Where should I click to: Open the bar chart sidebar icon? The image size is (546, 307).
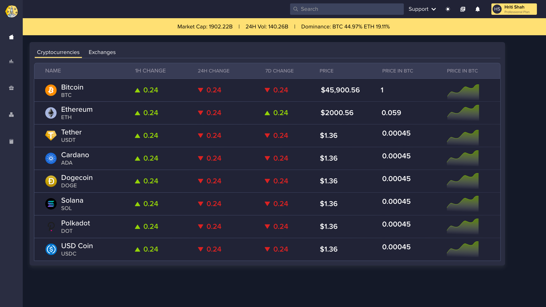click(11, 61)
